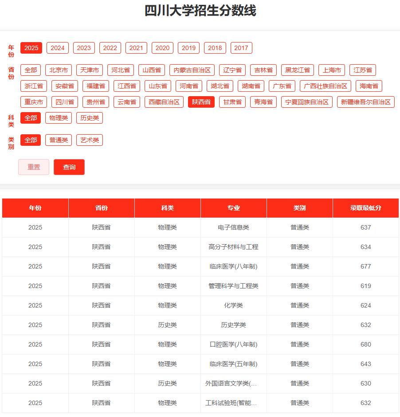Select 全部 in the 科类 filter
This screenshot has width=400, height=417.
31,118
